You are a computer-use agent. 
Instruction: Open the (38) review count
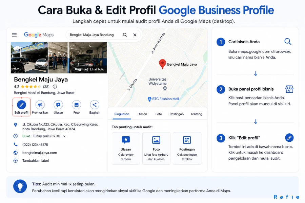tap(46, 87)
